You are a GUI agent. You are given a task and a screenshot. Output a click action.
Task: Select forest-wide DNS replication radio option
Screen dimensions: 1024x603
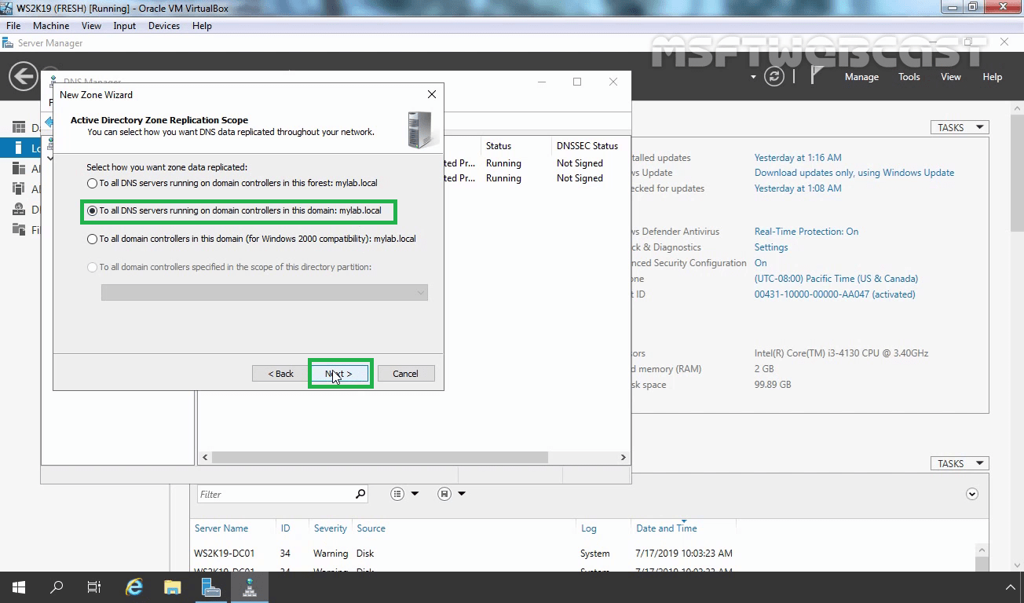[93, 183]
